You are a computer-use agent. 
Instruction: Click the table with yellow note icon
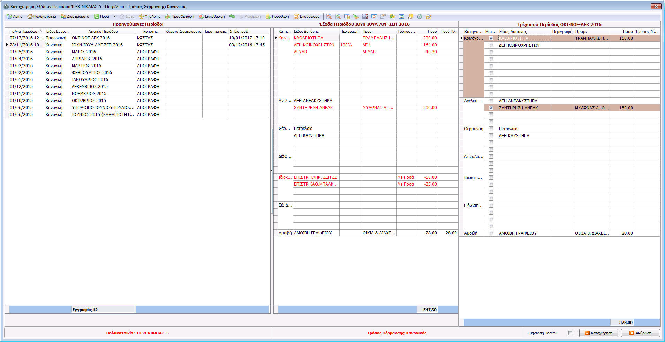(347, 16)
